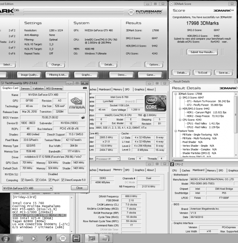Open the About tab in Memory CPU-Z window

(150, 170)
